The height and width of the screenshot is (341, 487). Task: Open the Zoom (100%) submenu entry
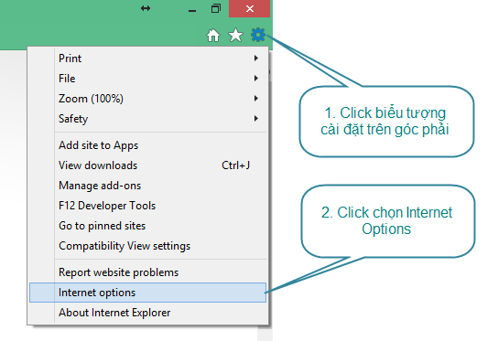pyautogui.click(x=148, y=99)
